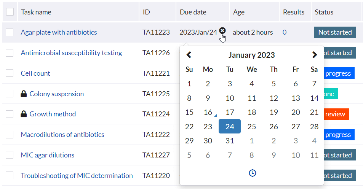Pick January 16 in the calendar
Screen dimensions: 363x189
tap(208, 113)
